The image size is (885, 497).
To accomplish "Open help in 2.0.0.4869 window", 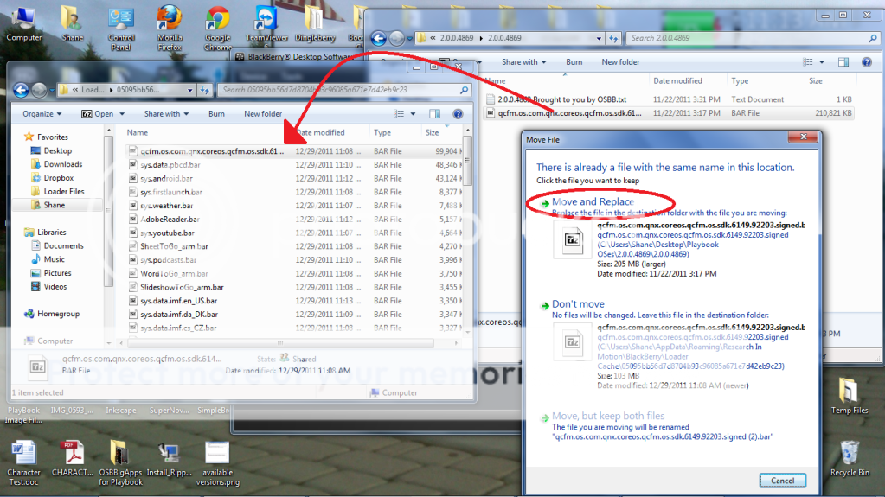I will click(x=867, y=62).
